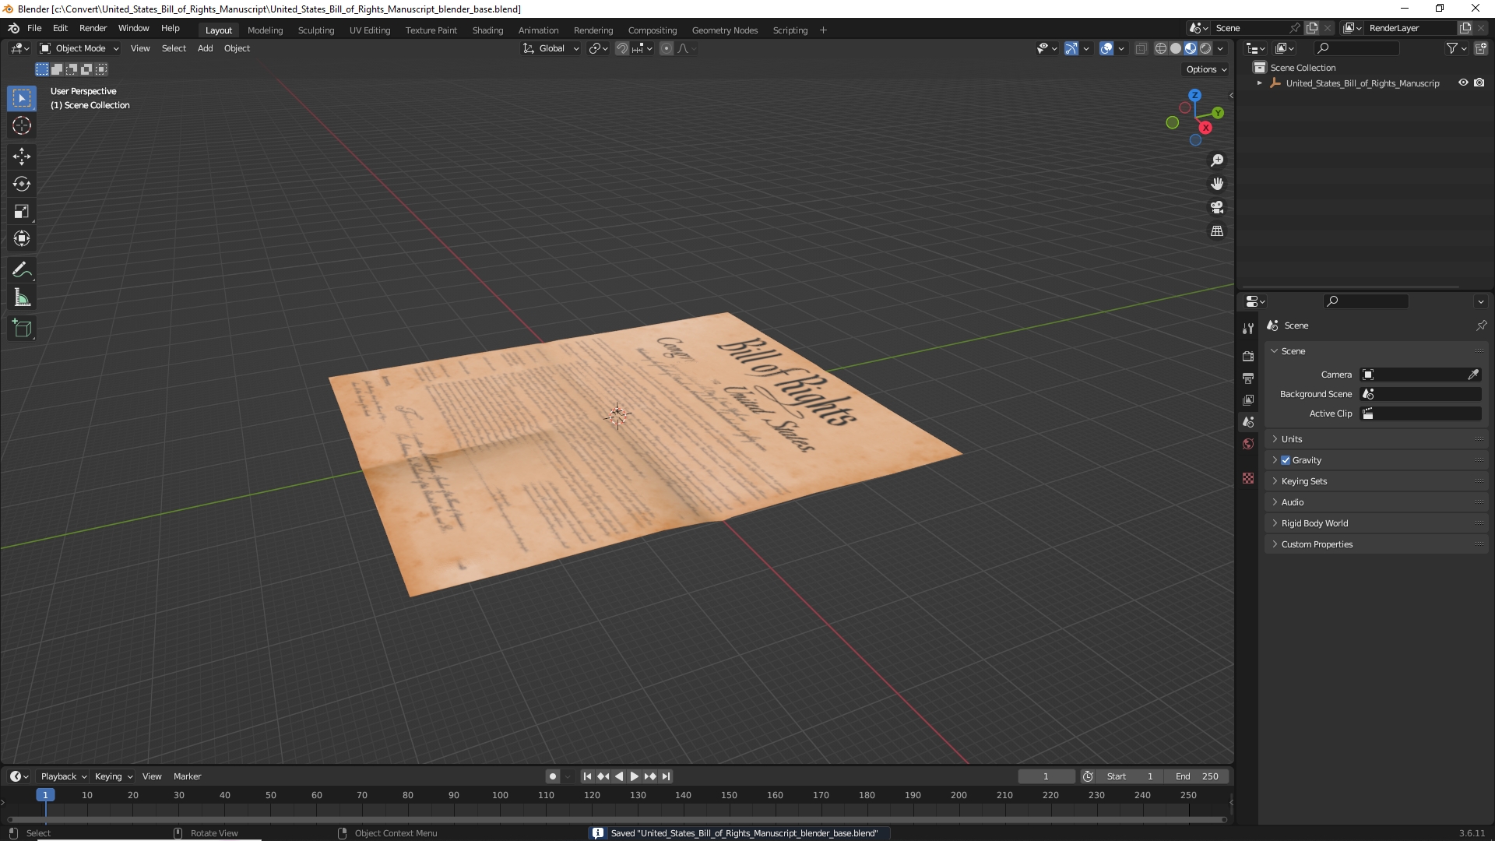Switch to rendered viewport shading
1495x841 pixels.
(x=1205, y=48)
